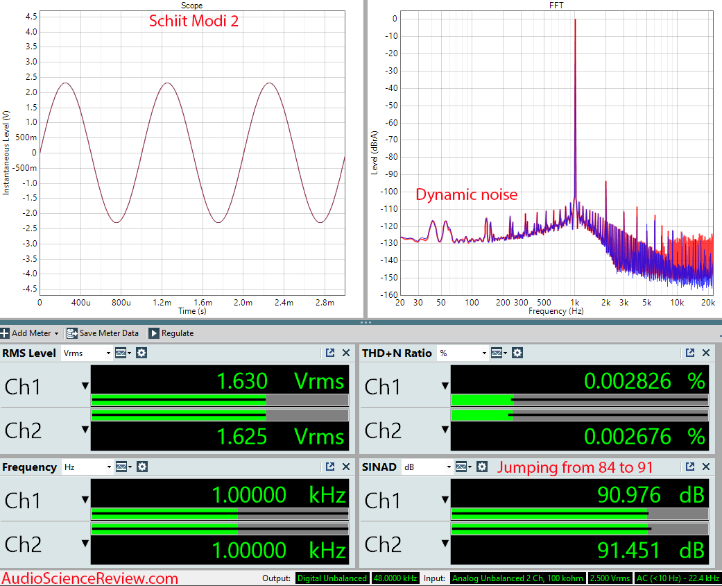Open SINAD meter settings gear
The width and height of the screenshot is (722, 586).
tap(481, 467)
